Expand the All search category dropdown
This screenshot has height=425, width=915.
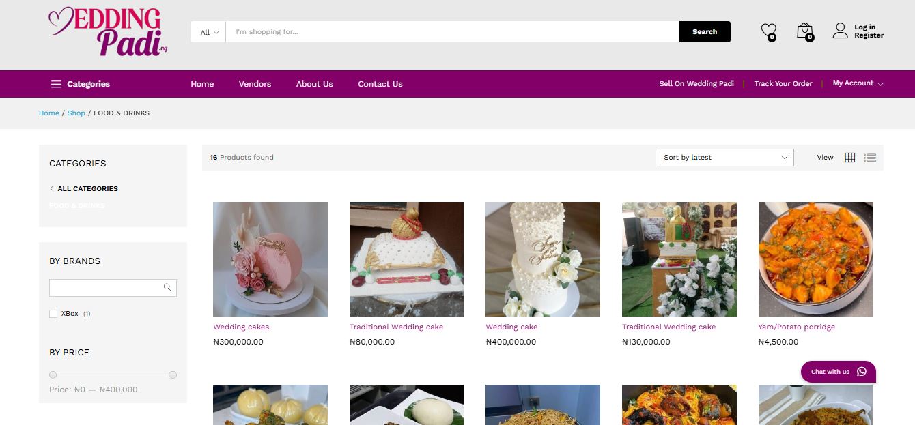pyautogui.click(x=209, y=32)
